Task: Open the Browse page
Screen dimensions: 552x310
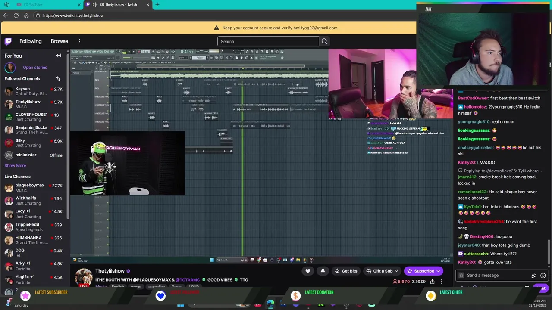Action: click(60, 41)
